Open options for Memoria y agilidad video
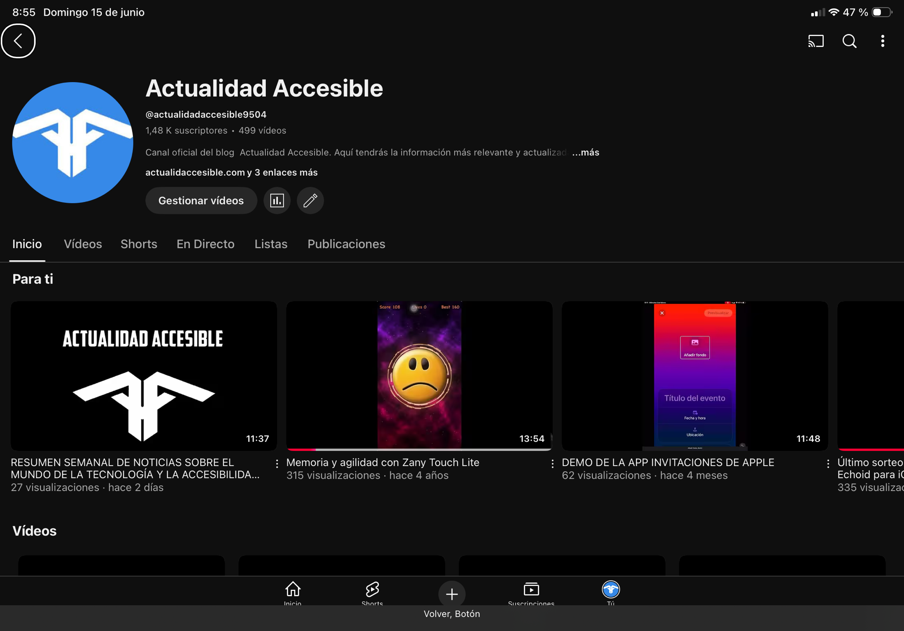This screenshot has width=904, height=631. click(552, 463)
